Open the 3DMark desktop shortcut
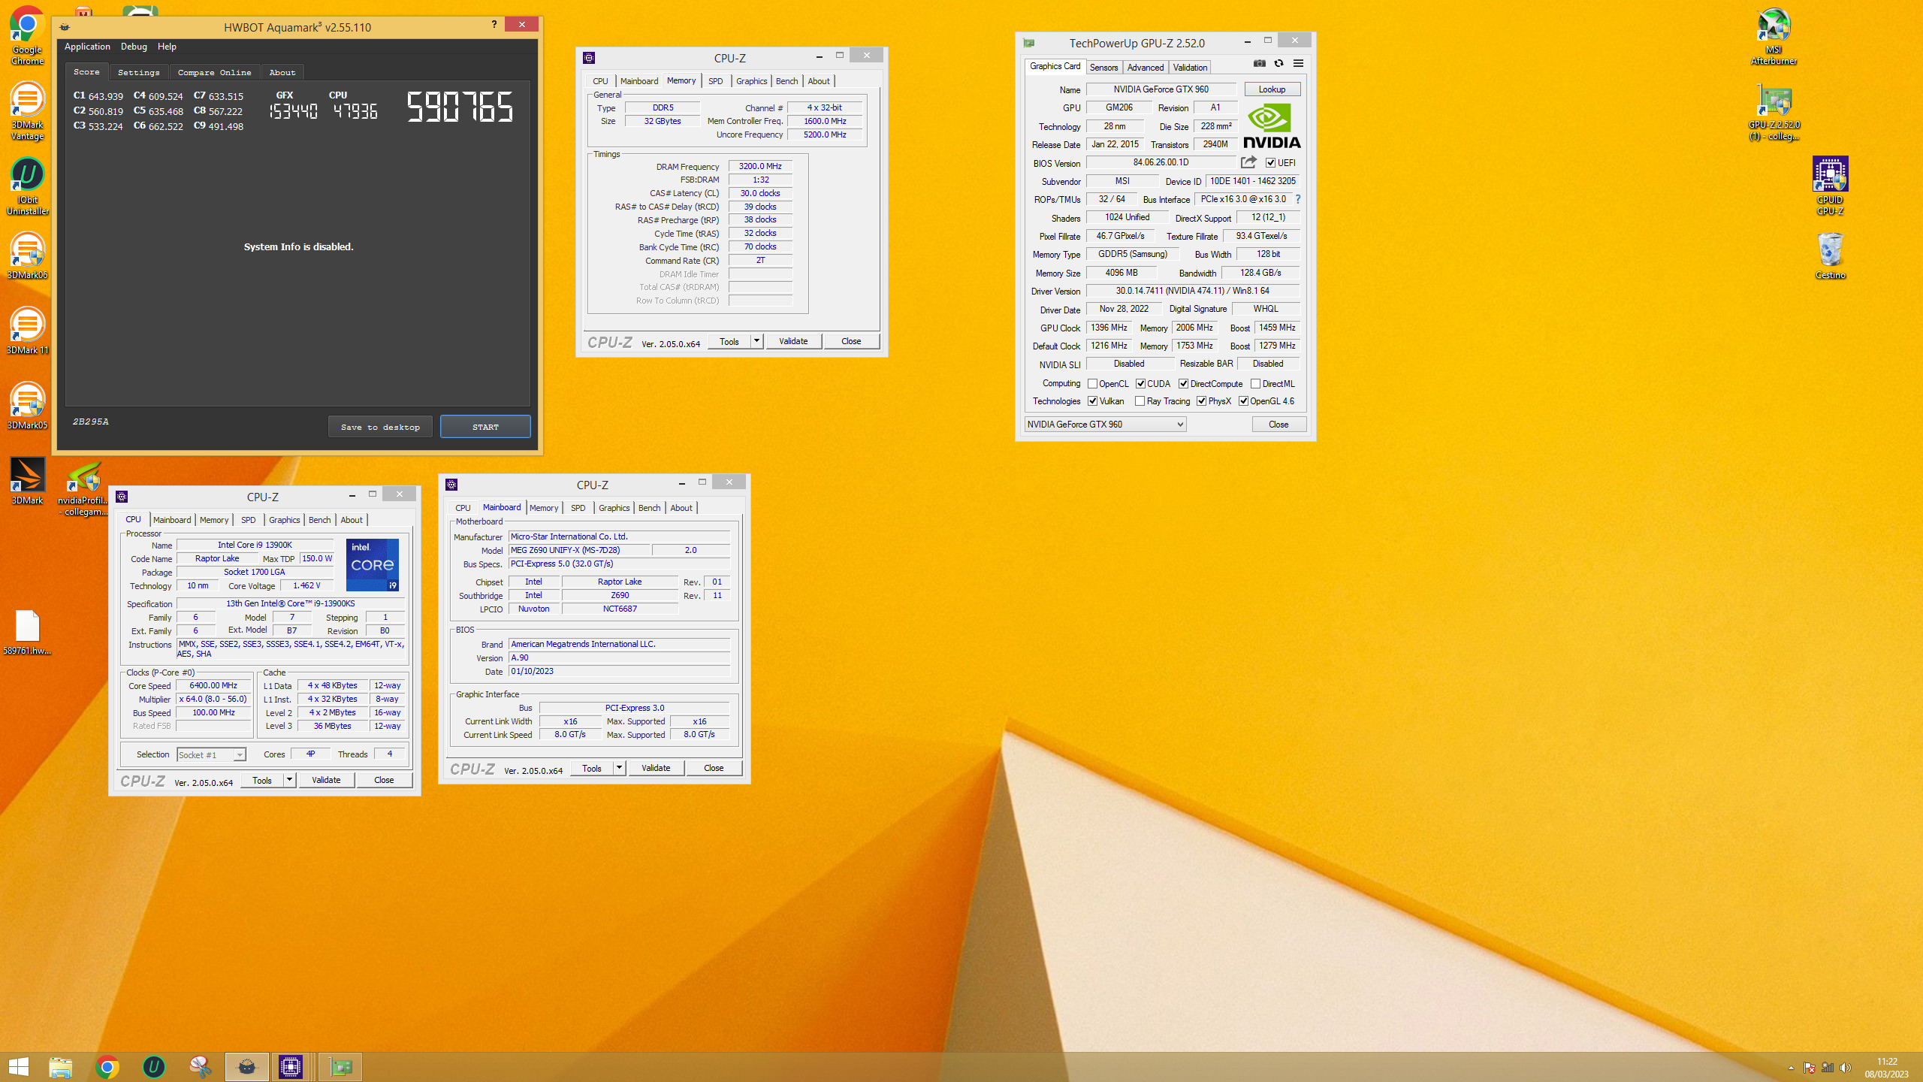The height and width of the screenshot is (1082, 1923). (27, 481)
